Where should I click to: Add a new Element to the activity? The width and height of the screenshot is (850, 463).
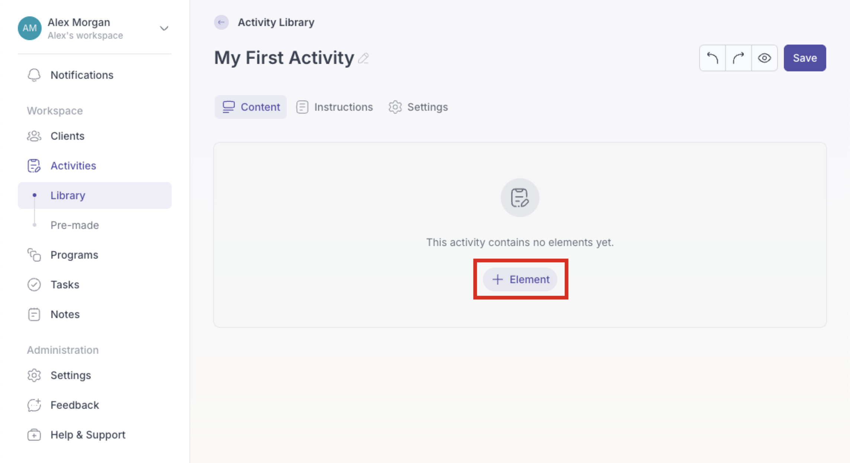(520, 279)
